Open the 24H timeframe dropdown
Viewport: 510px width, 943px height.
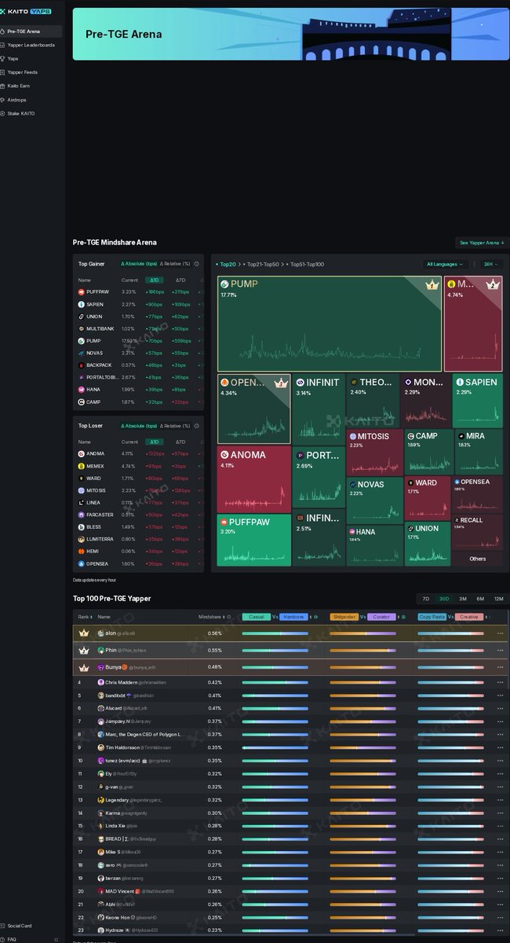pyautogui.click(x=491, y=265)
